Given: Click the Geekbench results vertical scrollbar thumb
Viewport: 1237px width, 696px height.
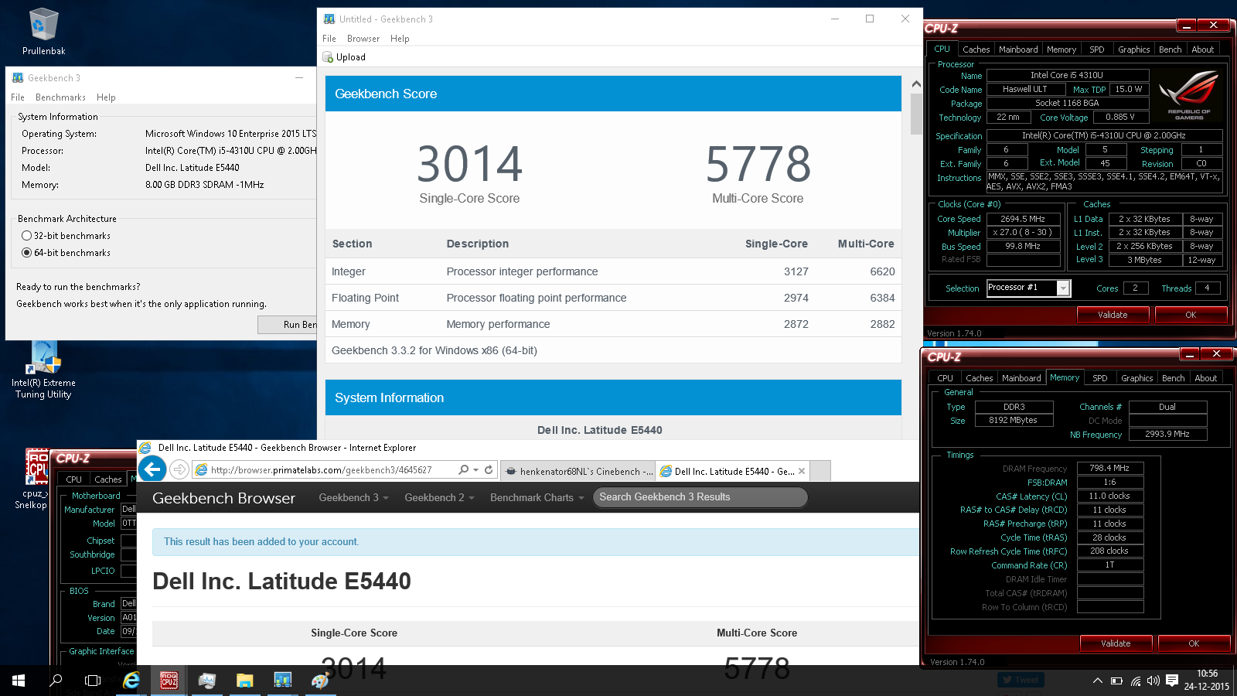Looking at the screenshot, I should pos(916,114).
